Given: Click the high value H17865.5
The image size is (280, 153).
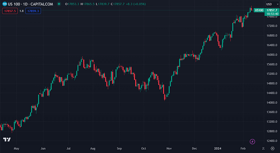Looking at the screenshot, I should [x=88, y=4].
